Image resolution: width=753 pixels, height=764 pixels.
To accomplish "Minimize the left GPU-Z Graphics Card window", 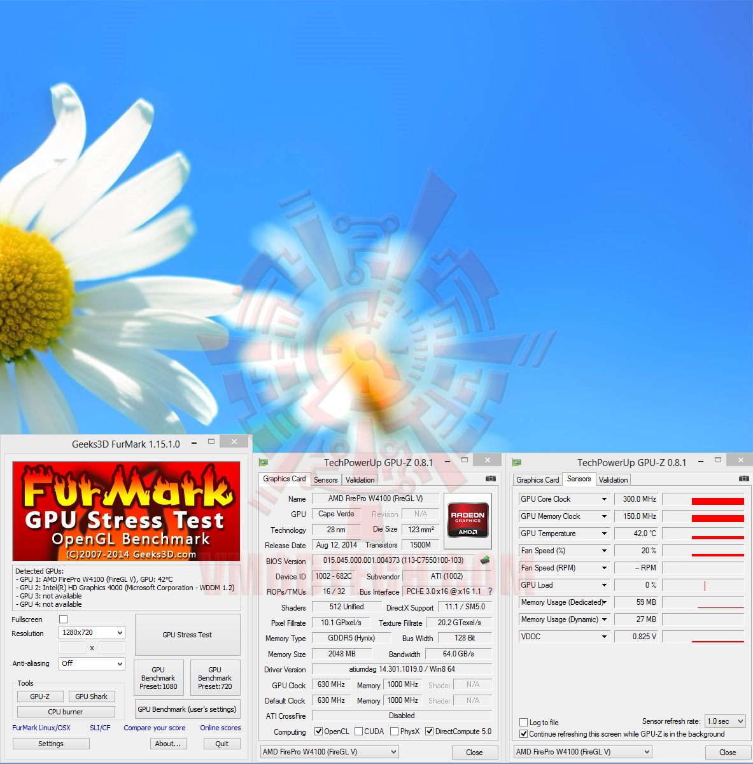I will pyautogui.click(x=447, y=460).
